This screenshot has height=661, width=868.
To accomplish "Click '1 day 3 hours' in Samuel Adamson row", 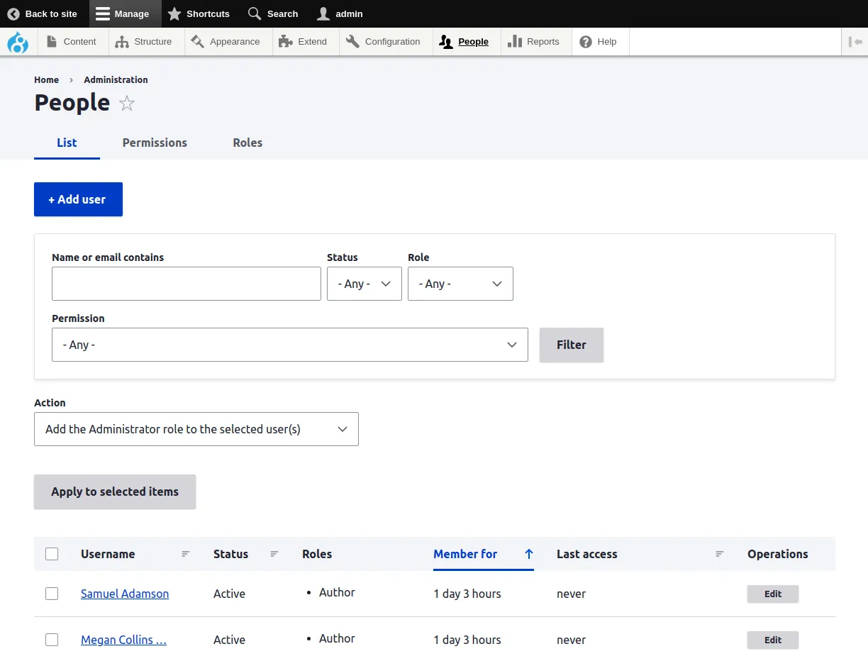I will tap(467, 594).
